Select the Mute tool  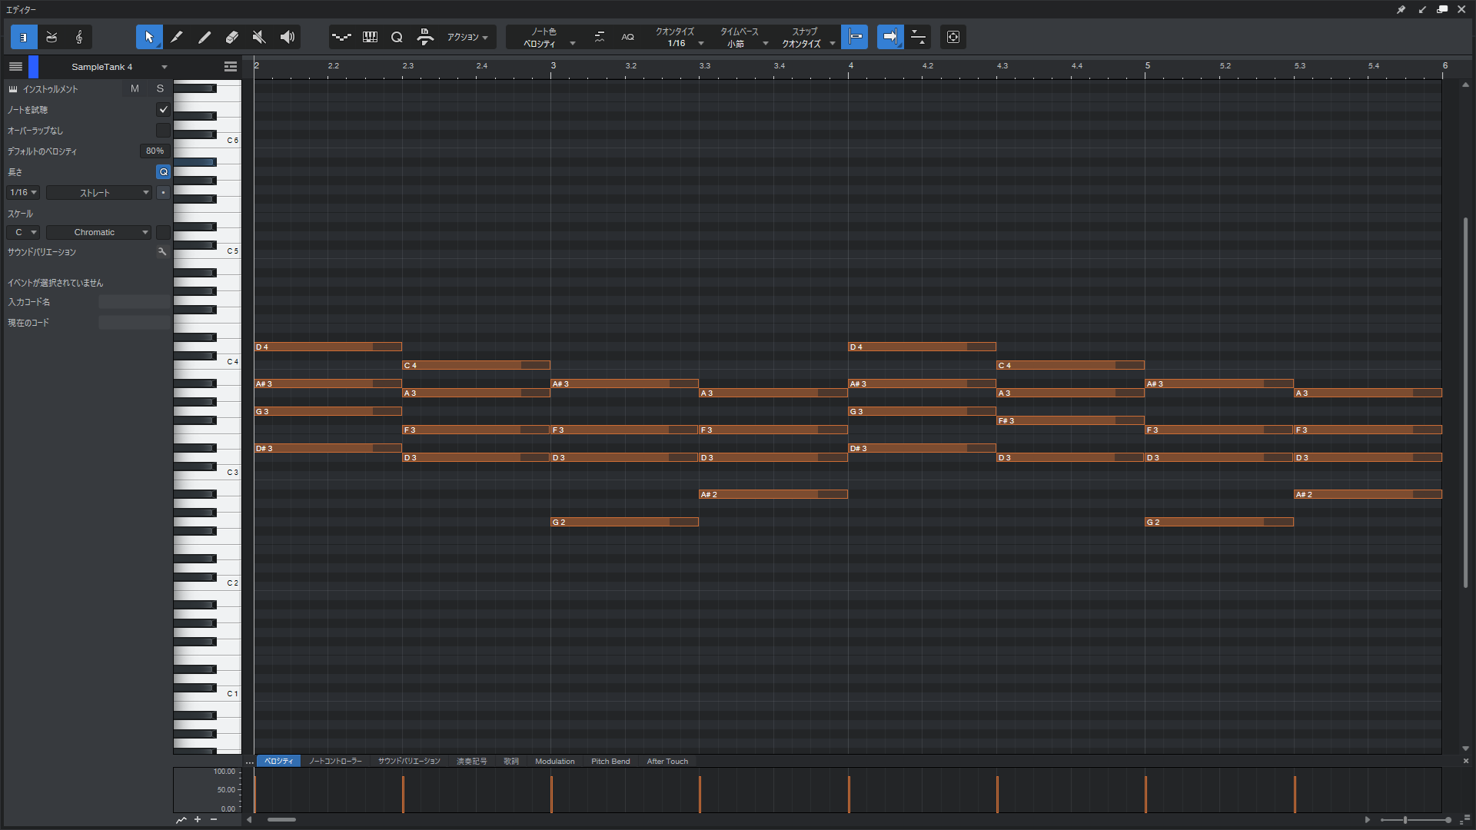260,37
